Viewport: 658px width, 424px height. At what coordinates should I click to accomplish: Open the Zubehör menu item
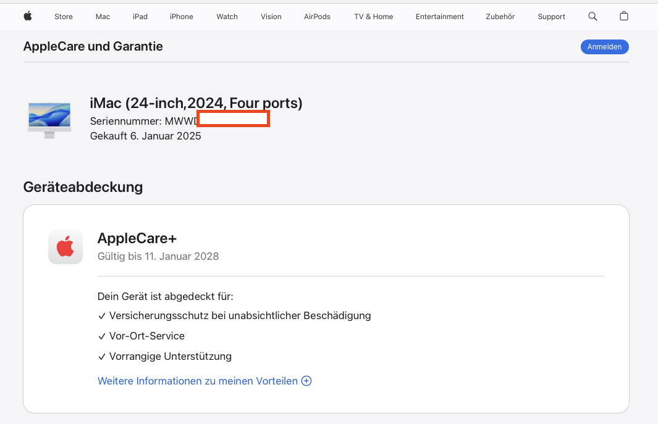tap(500, 17)
